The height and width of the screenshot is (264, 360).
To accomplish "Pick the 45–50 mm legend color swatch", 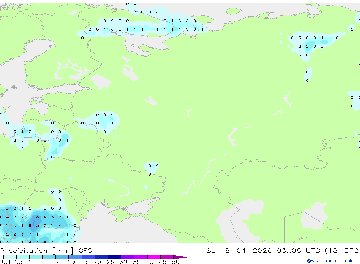I will pyautogui.click(x=167, y=257).
